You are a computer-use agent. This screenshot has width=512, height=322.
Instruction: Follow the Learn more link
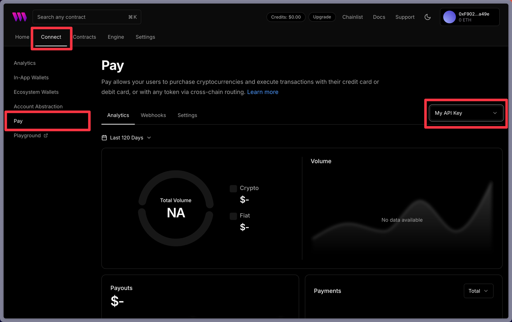pyautogui.click(x=263, y=92)
